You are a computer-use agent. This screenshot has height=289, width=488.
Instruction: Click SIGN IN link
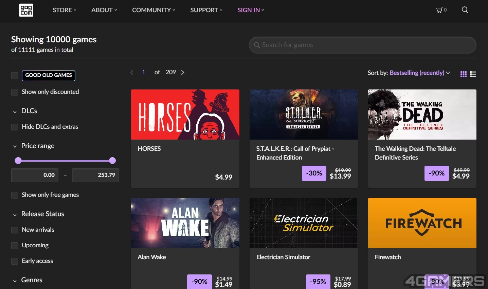pyautogui.click(x=251, y=10)
